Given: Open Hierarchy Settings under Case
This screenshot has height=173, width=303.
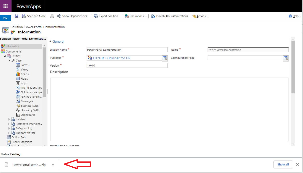Looking at the screenshot, I should tap(31, 110).
